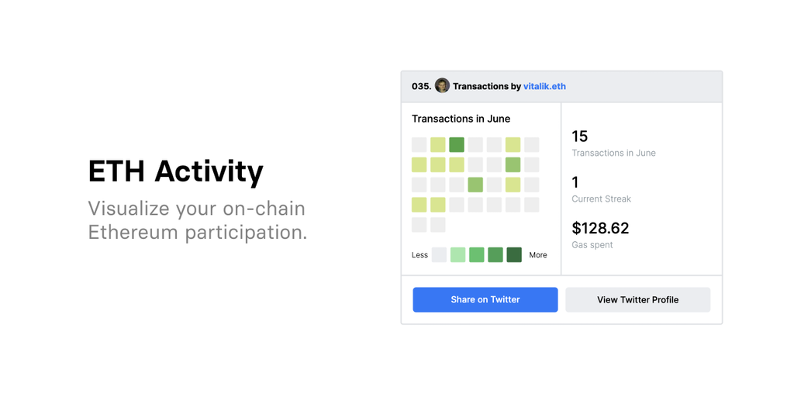794x397 pixels.
Task: Click the last gray cell in fifth calendar row
Action: coord(438,225)
